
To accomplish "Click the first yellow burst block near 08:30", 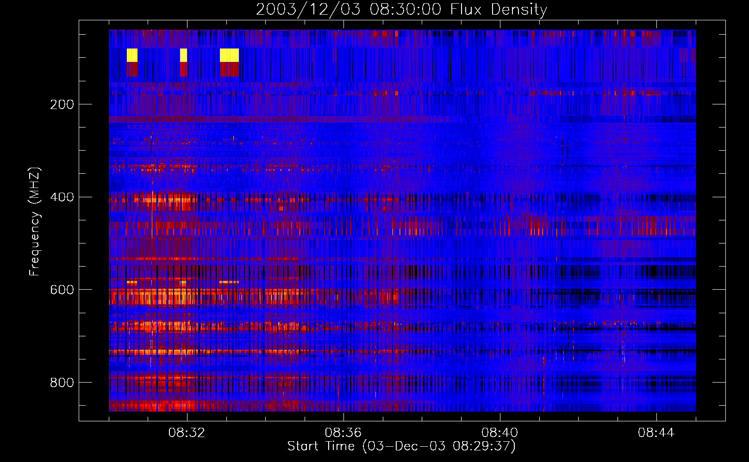I will coord(132,55).
